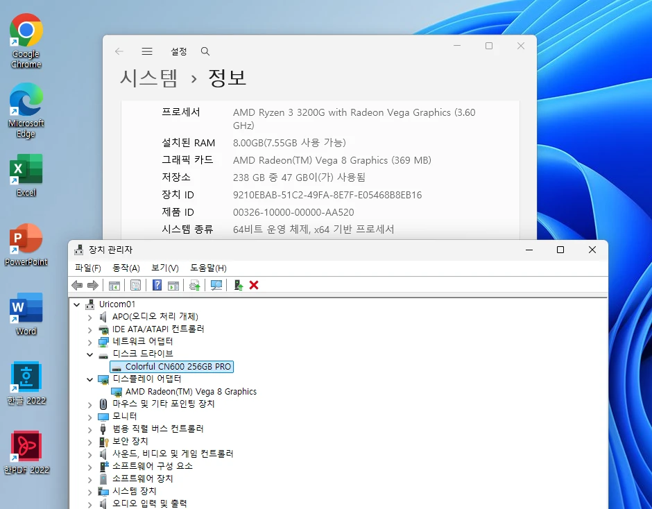Click the enable device toolbar icon with green arrow
The image size is (652, 509).
(239, 285)
